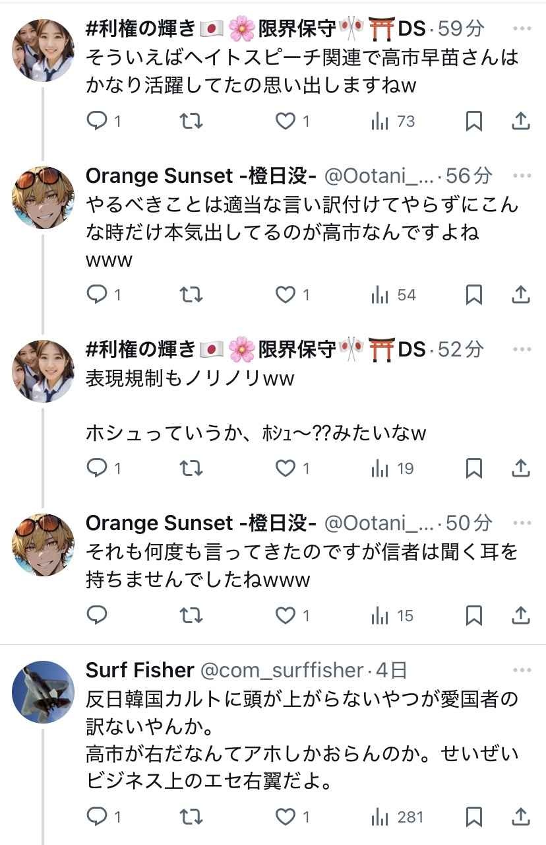Tap the @com_surffisher handle
The image size is (546, 845).
(282, 671)
